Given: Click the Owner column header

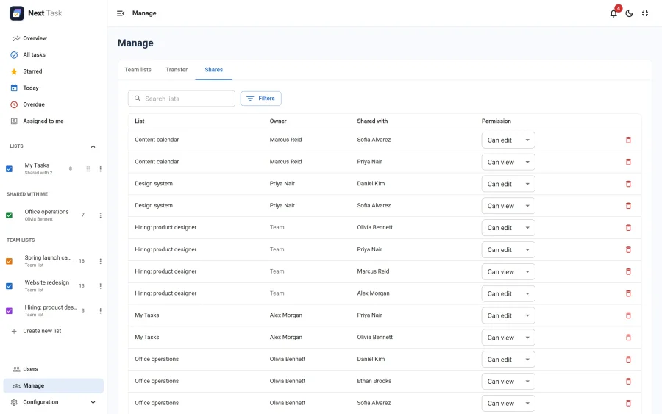Looking at the screenshot, I should 278,121.
